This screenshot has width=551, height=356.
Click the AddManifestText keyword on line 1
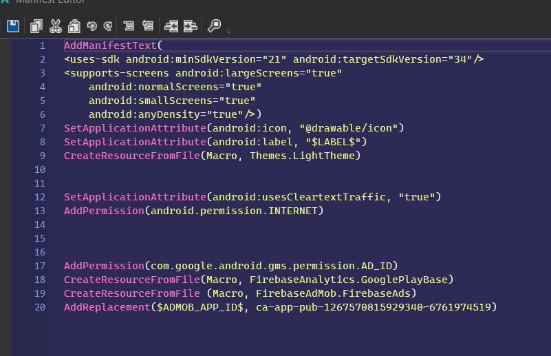(x=110, y=45)
